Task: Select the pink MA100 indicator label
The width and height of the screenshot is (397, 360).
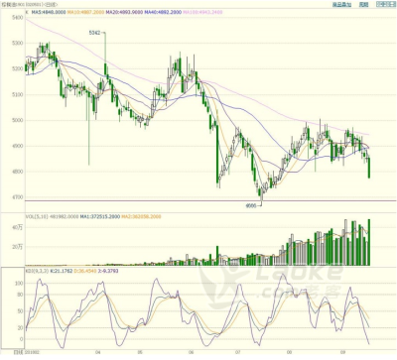Action: point(202,12)
